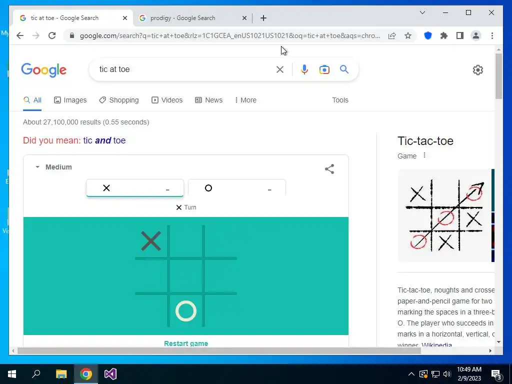Bookmark this page with the star icon

click(x=408, y=35)
